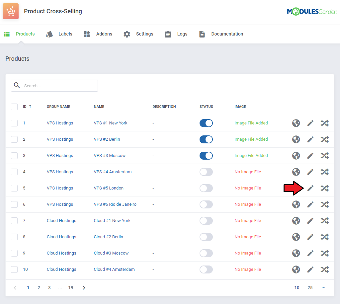The image size is (340, 304).
Task: Click the globe icon for VPS #1 New York
Action: [x=296, y=123]
